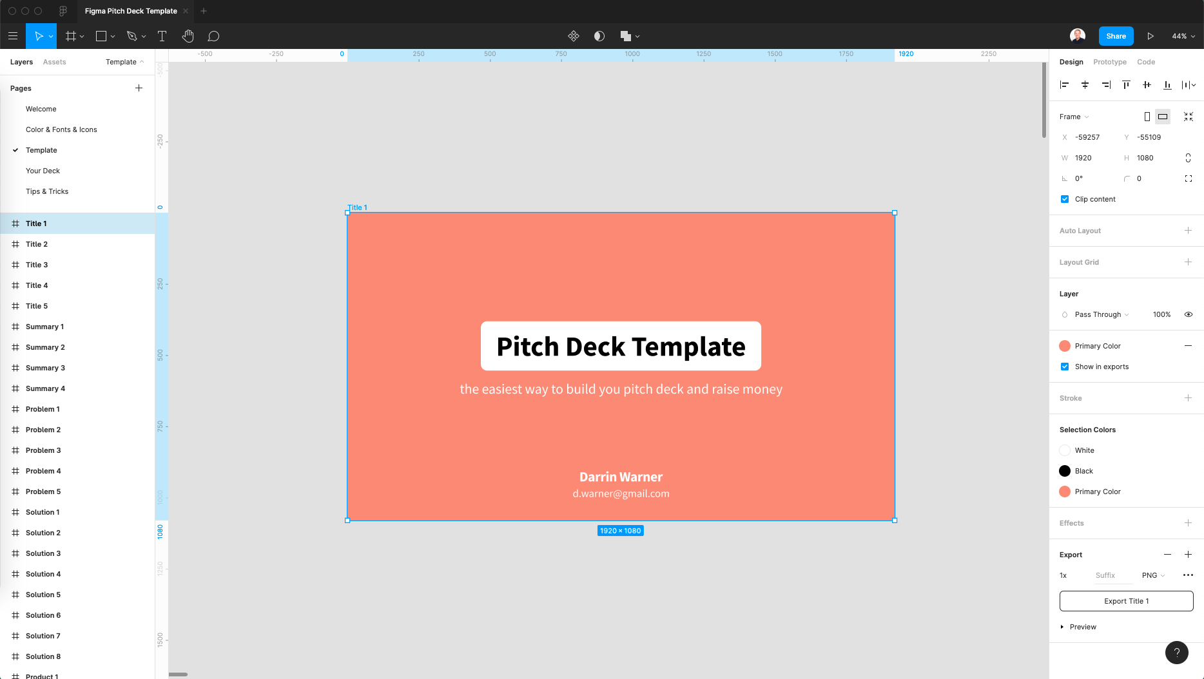
Task: Click the Boolean operations icon
Action: 625,36
